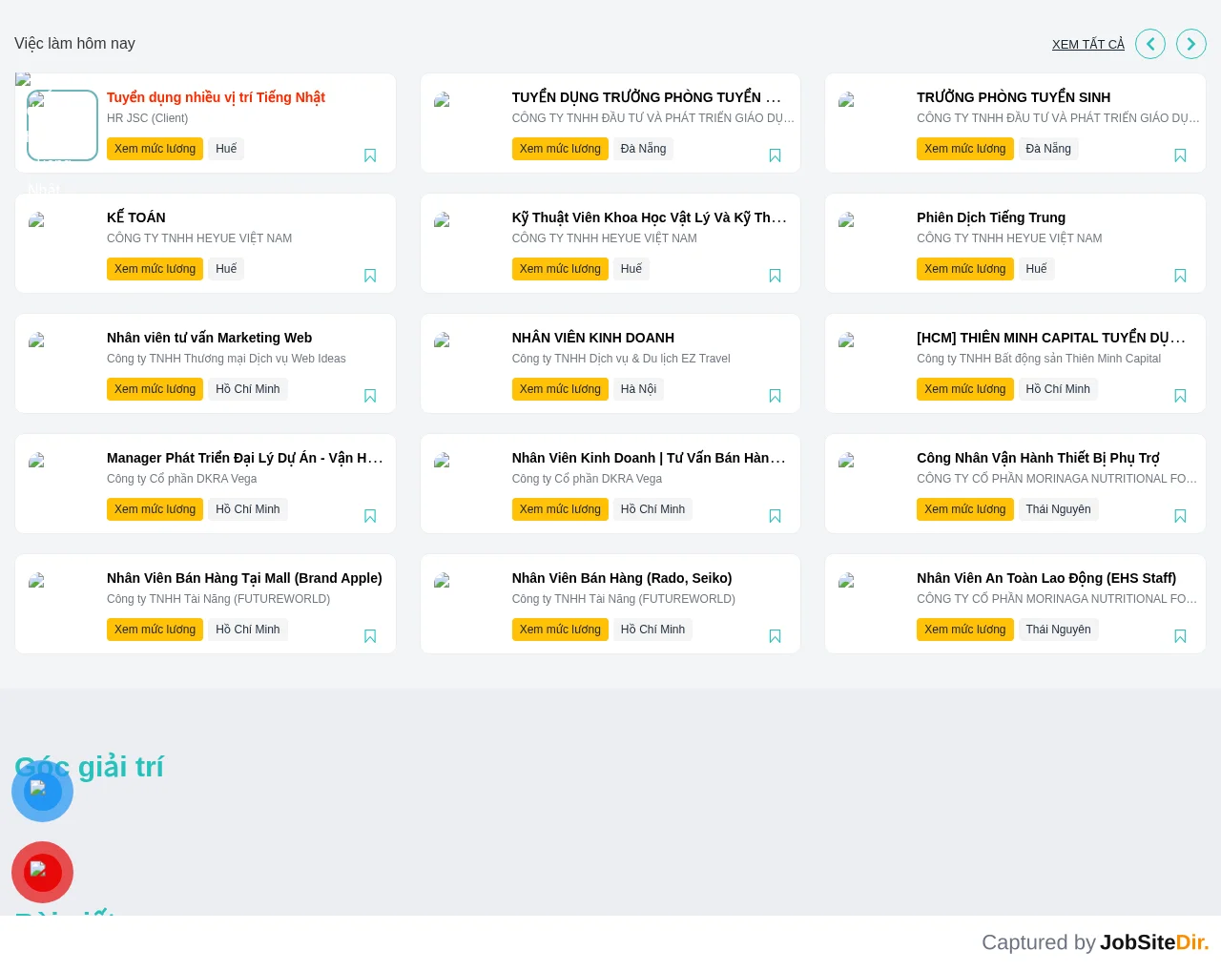Select the Thái Nguyên tag on EHS Staff card
1221x971 pixels.
(1058, 630)
